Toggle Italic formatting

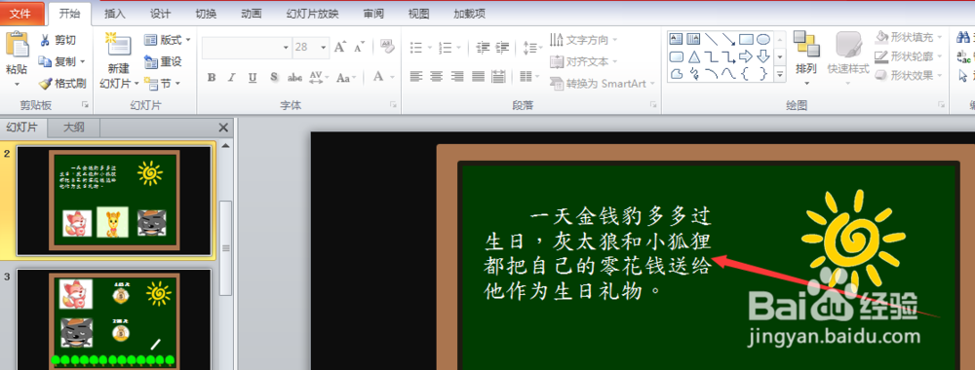click(x=231, y=78)
